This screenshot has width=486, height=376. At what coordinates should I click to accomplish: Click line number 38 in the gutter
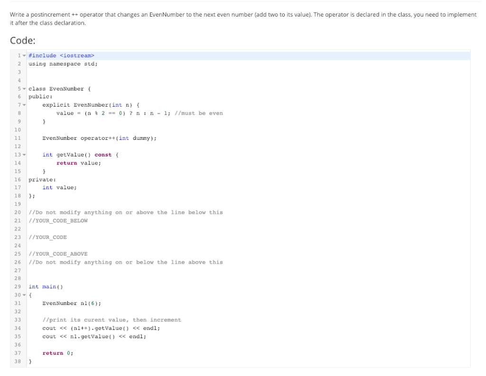coord(18,361)
